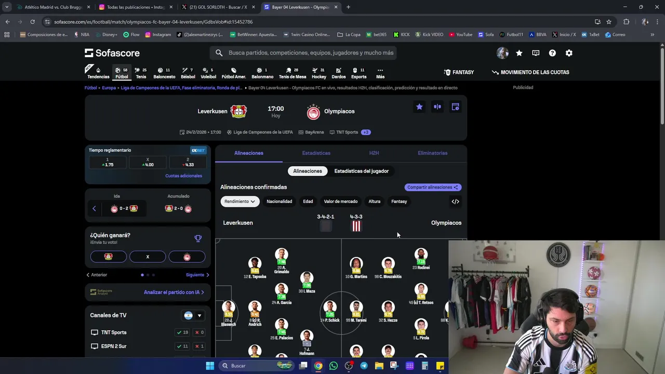Open File Explorer from the taskbar

[379, 366]
